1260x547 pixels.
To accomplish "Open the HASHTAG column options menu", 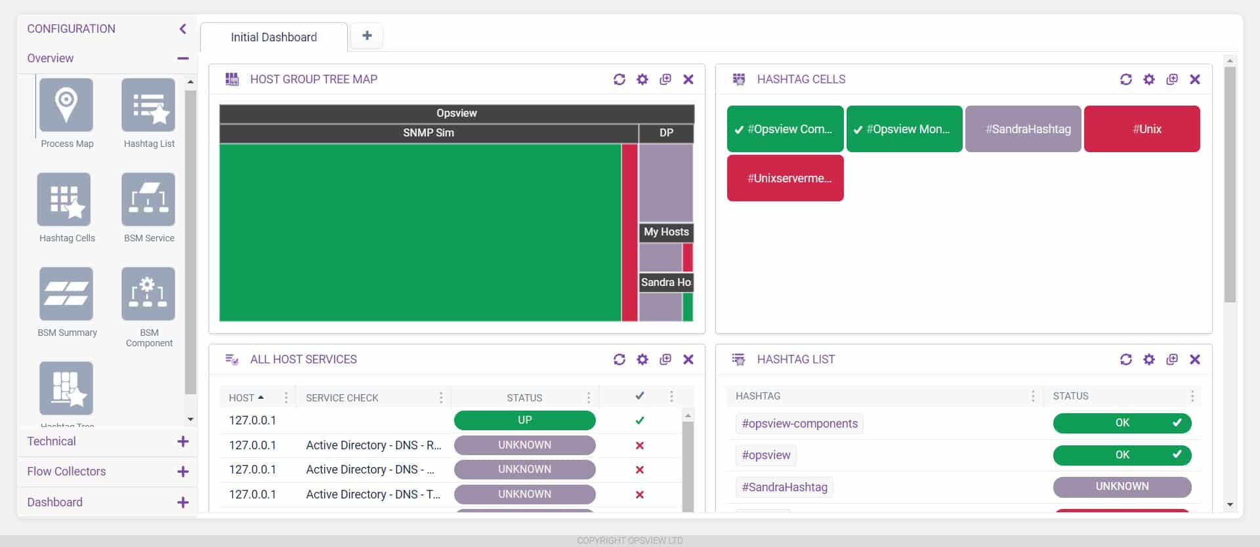I will 1033,396.
